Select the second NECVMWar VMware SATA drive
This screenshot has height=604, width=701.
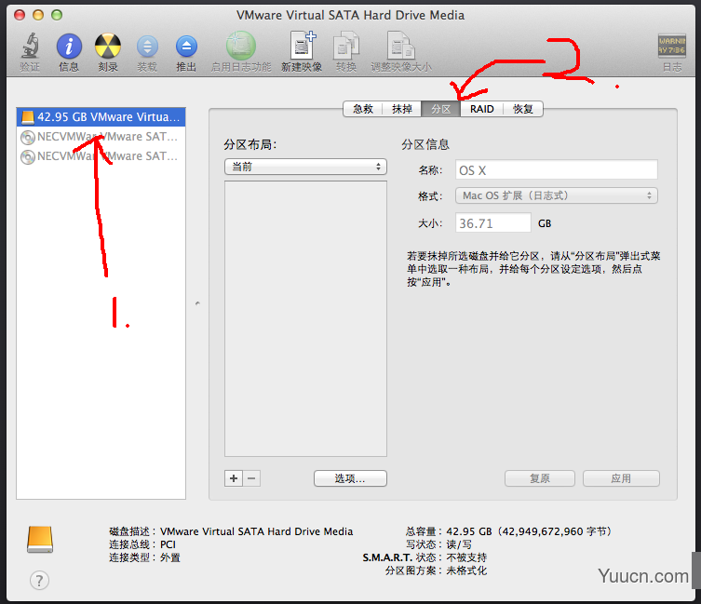[x=101, y=156]
